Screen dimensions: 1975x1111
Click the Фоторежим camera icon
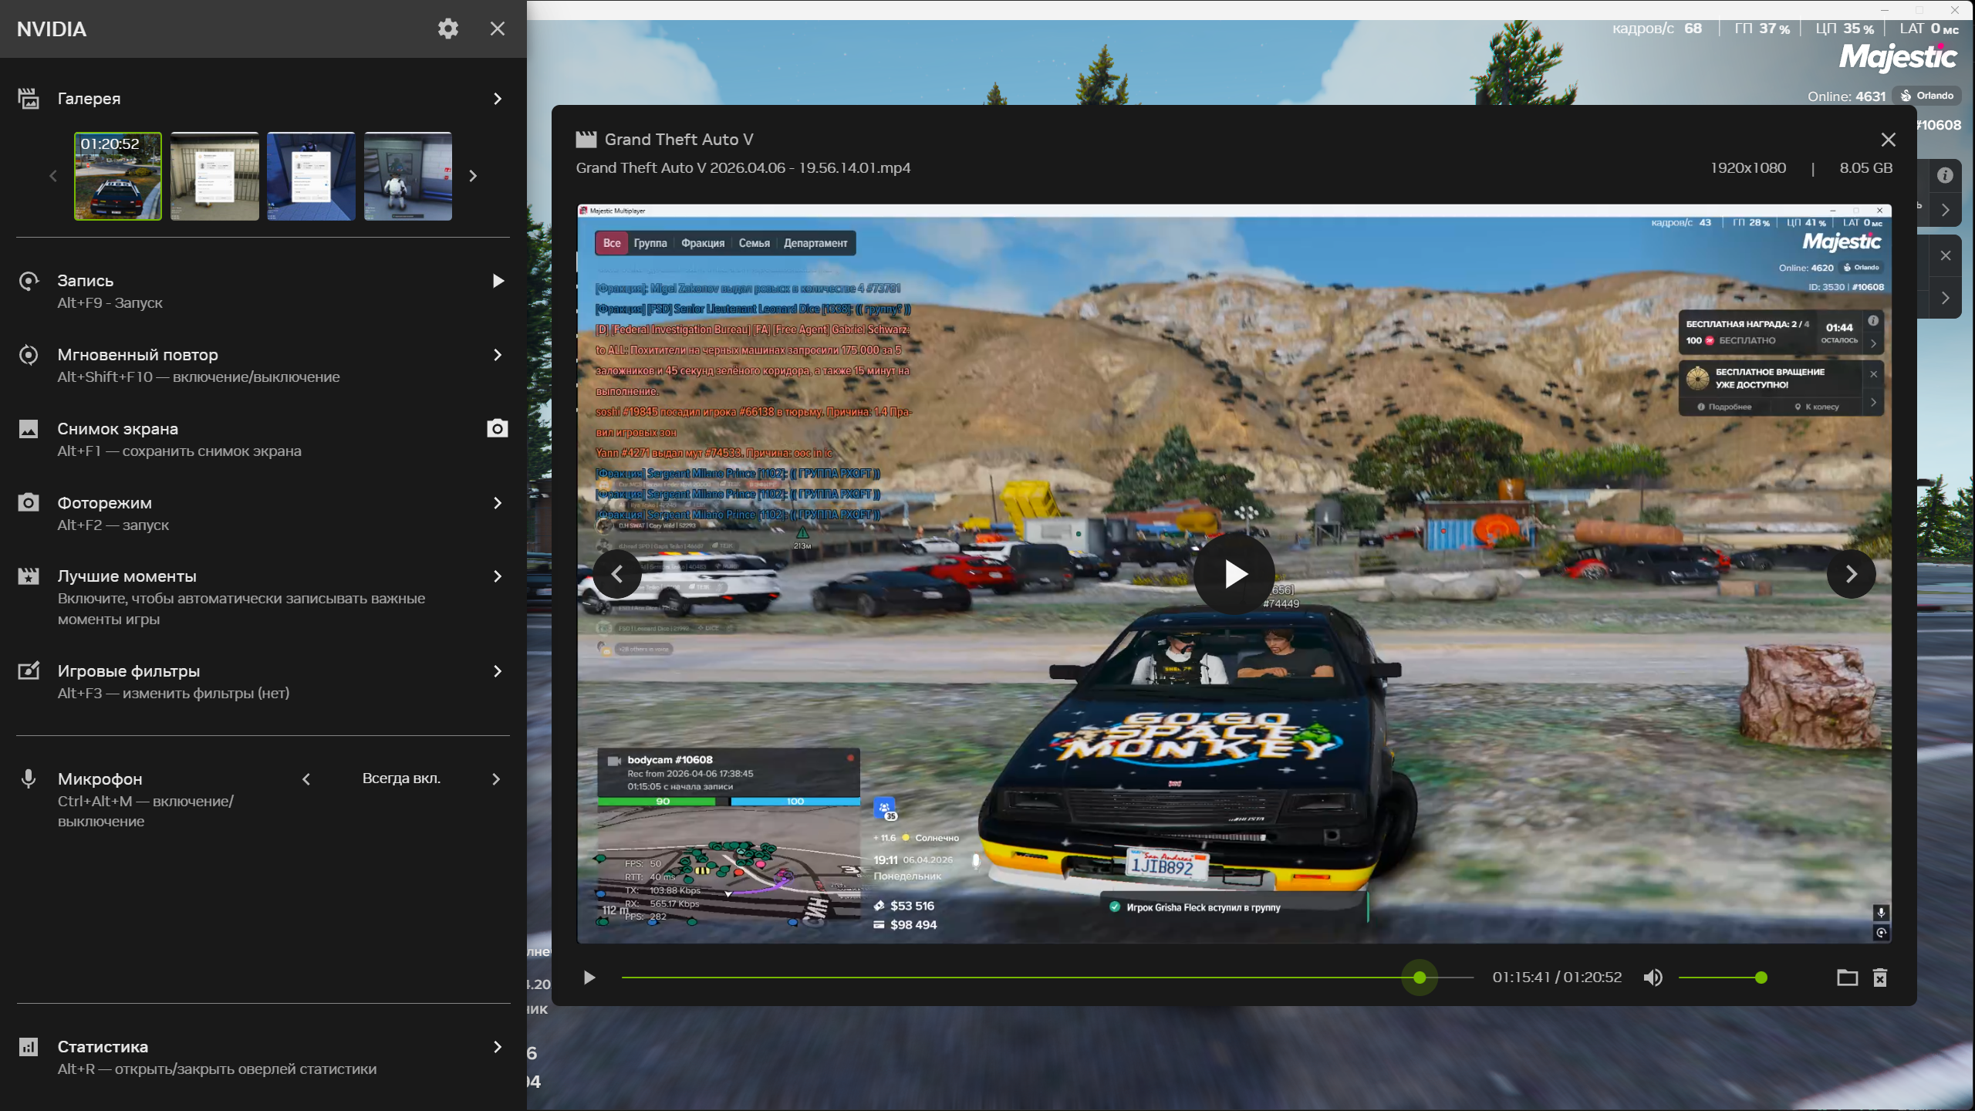click(x=29, y=503)
